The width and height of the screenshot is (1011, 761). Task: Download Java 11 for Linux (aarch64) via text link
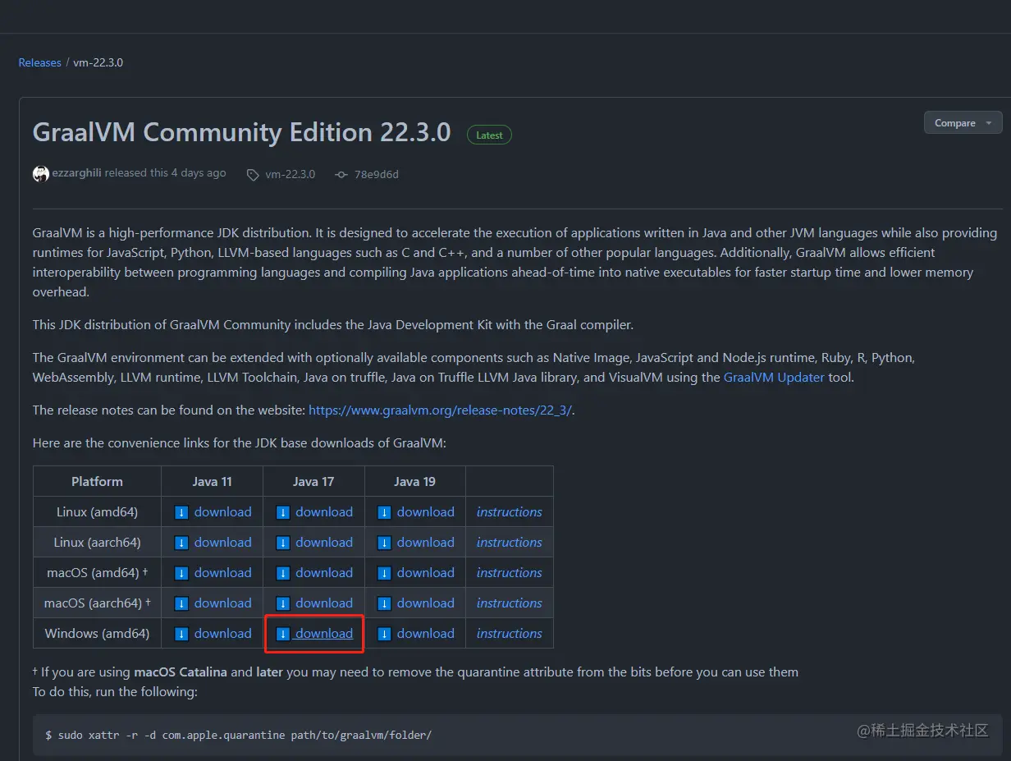(222, 543)
